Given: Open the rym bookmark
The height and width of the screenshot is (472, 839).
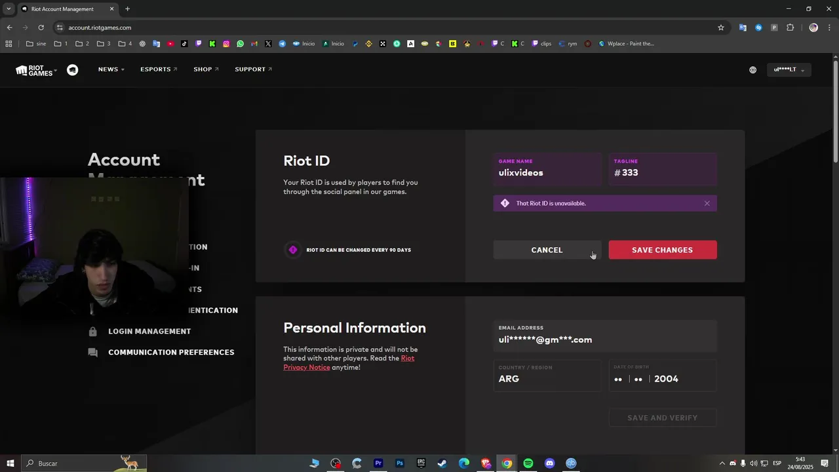Looking at the screenshot, I should click(x=568, y=44).
